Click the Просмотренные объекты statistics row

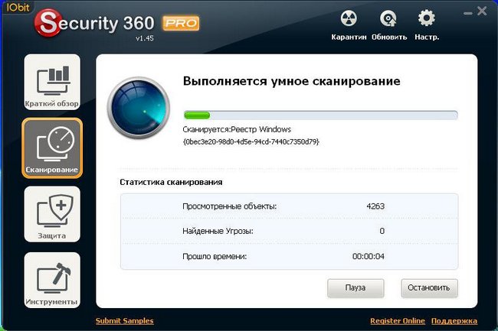[289, 206]
